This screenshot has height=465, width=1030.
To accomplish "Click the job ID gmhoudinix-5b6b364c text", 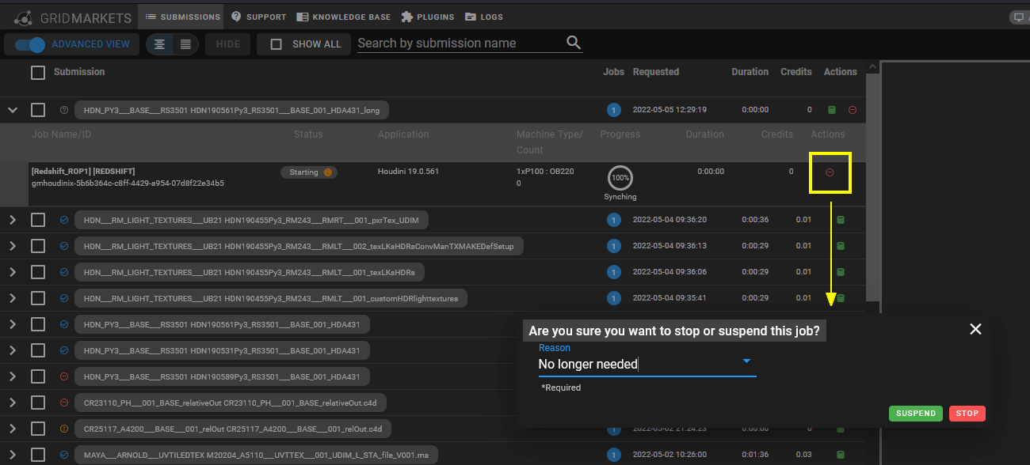I will tap(128, 183).
